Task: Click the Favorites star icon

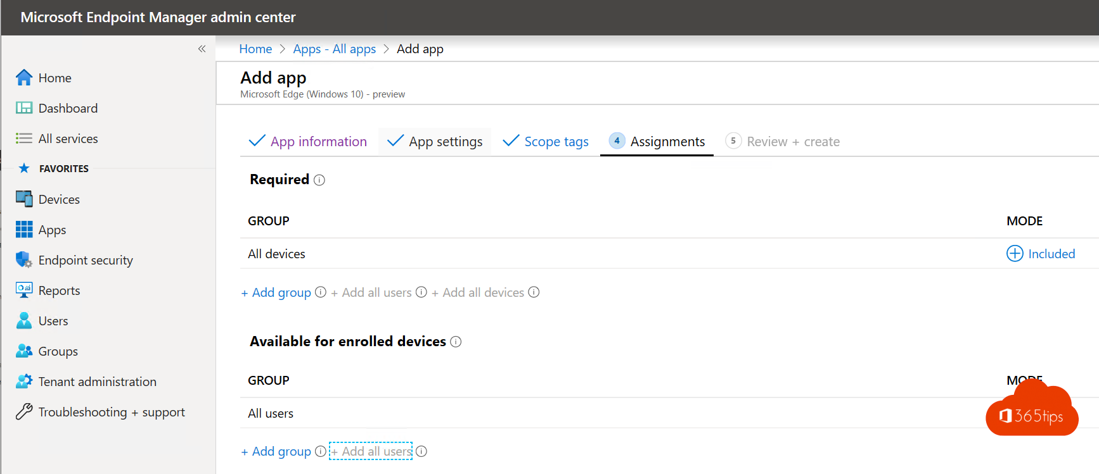Action: coord(24,168)
